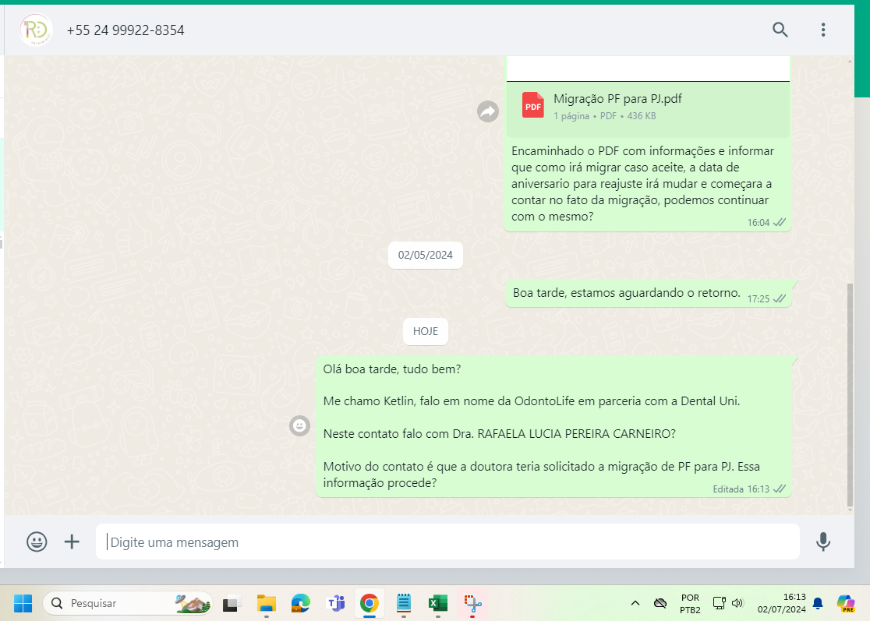The height and width of the screenshot is (621, 870).
Task: Open Task View on the taskbar
Action: tap(231, 603)
